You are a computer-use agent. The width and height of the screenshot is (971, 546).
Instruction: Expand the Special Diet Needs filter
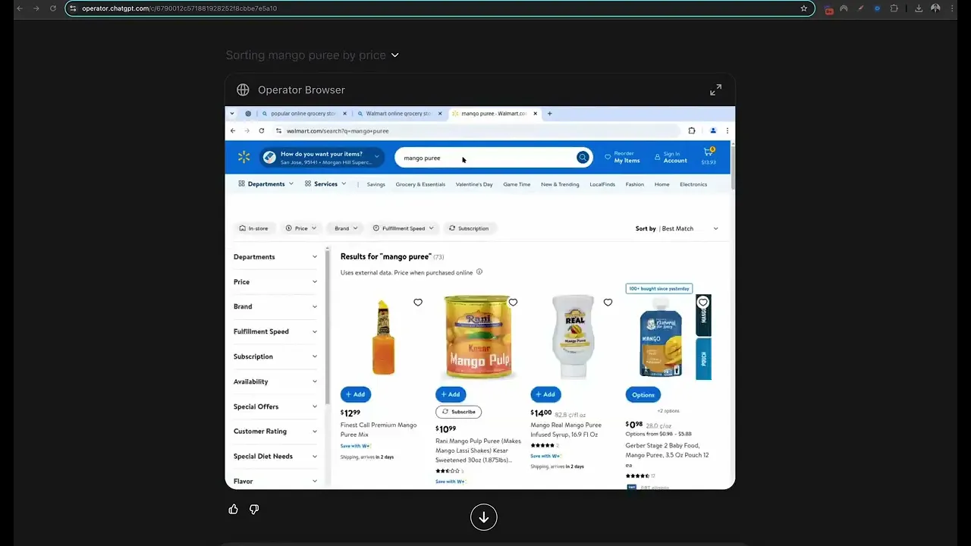(275, 457)
